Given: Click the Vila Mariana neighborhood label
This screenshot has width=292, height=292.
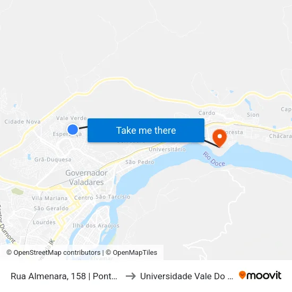Looking at the screenshot, I should [49, 198].
